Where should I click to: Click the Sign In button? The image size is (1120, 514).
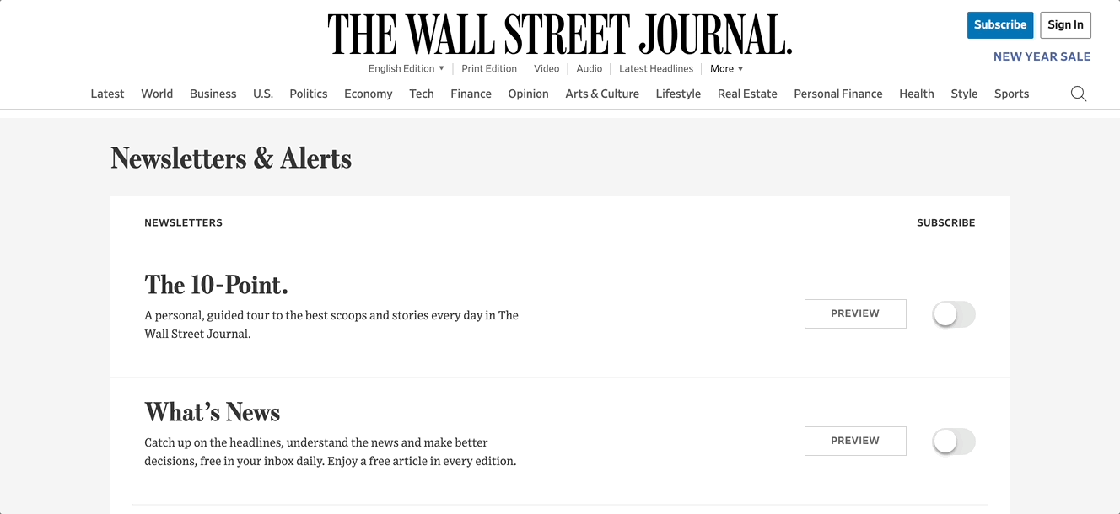(x=1065, y=25)
